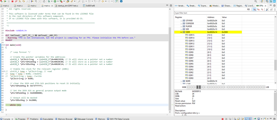Close the active main.c editor tab
Viewport: 277px width, 120px height.
click(53, 6)
